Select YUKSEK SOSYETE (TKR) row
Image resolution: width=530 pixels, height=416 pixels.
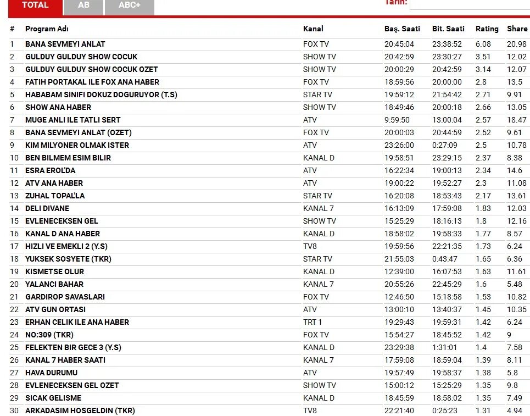pos(269,259)
